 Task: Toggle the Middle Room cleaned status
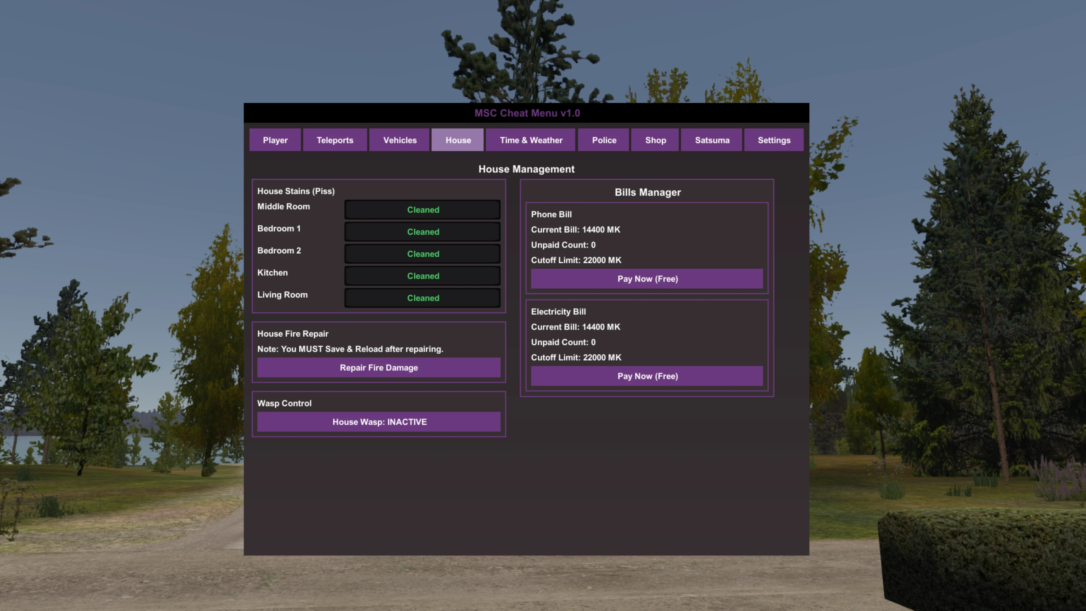[x=423, y=210]
